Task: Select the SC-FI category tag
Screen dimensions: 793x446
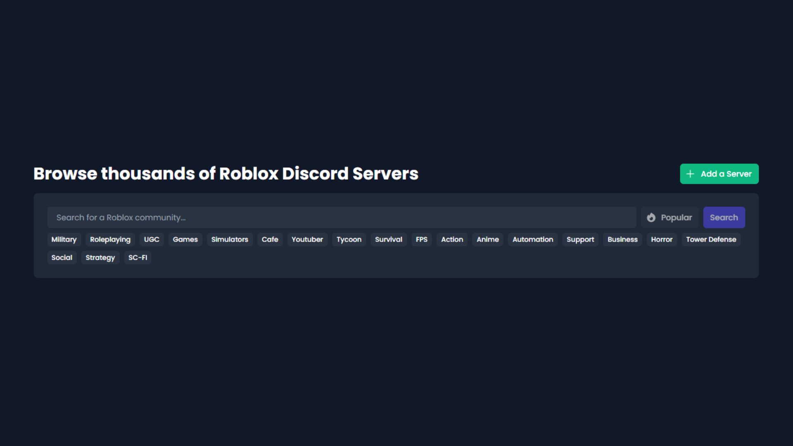Action: click(138, 257)
